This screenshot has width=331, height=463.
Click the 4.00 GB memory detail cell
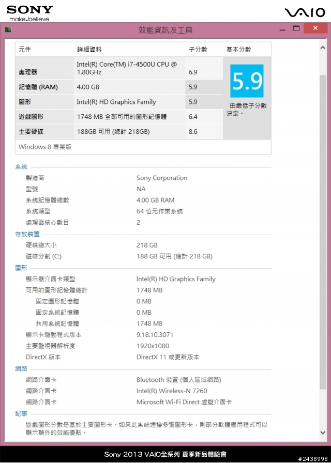[x=88, y=87]
